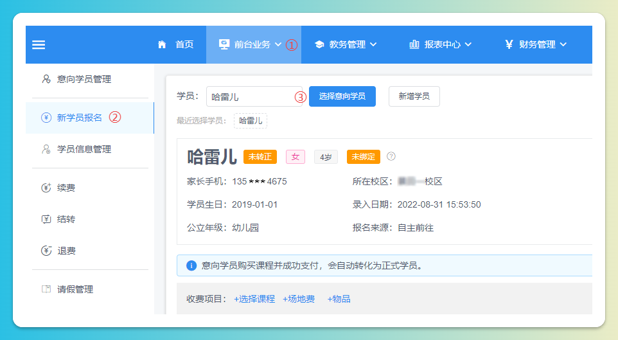This screenshot has height=340, width=618.
Task: Click the 未转正 status tag
Action: pos(260,157)
